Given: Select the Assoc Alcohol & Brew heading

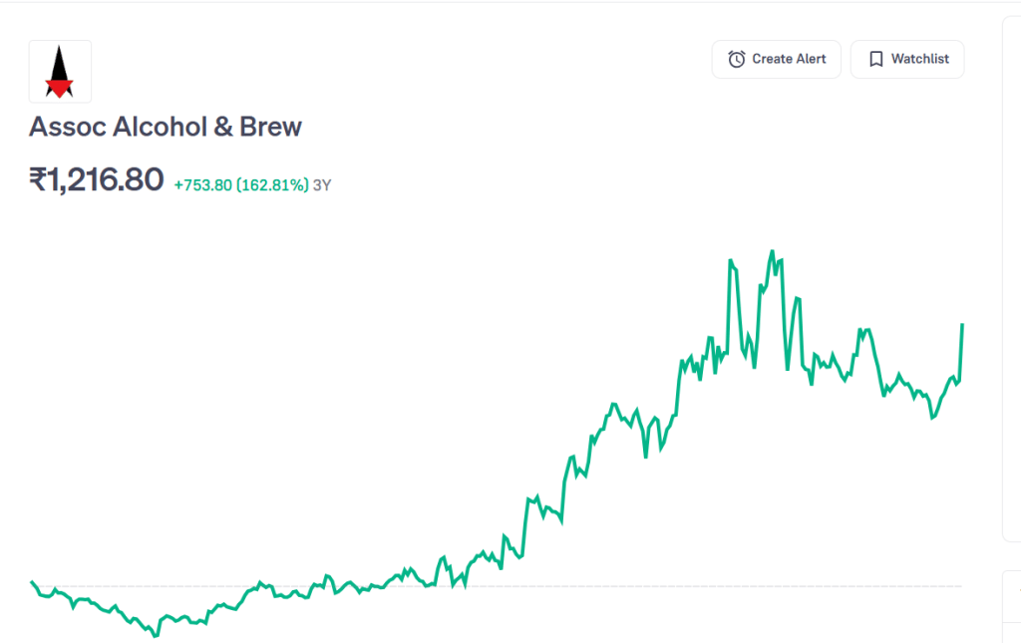Looking at the screenshot, I should pyautogui.click(x=166, y=127).
